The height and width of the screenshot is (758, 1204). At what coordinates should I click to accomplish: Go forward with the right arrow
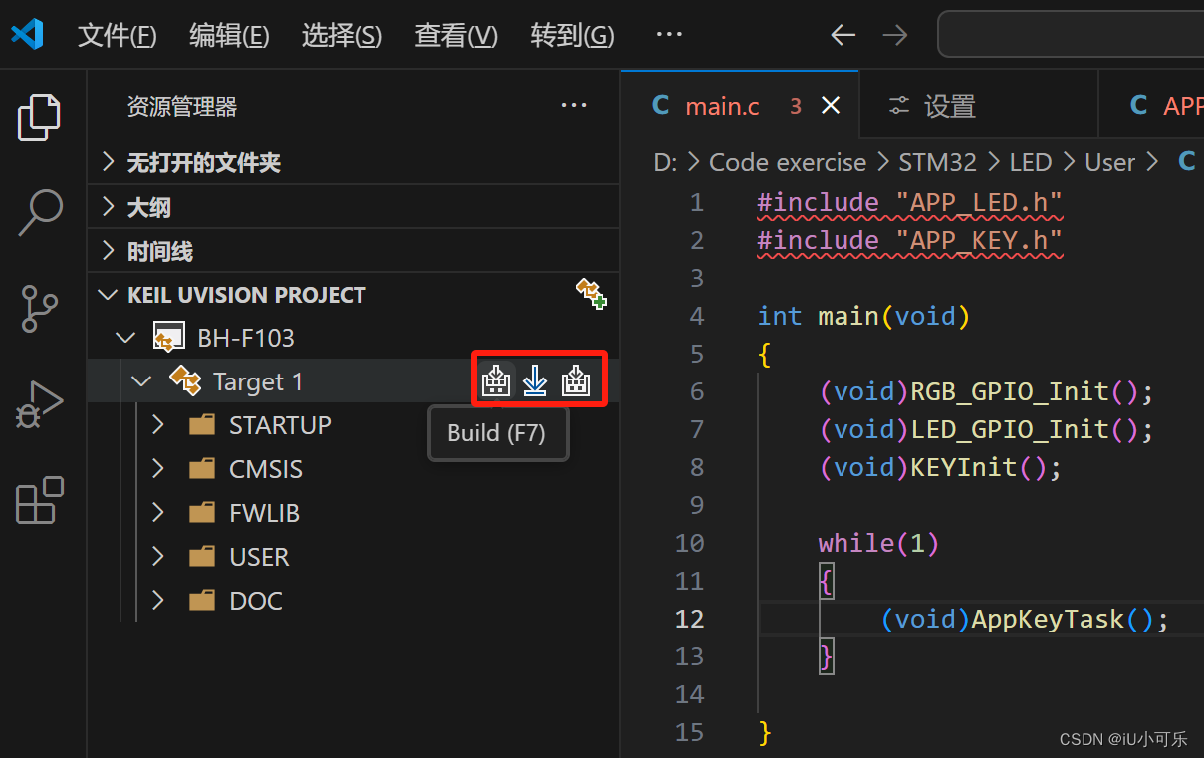click(895, 35)
